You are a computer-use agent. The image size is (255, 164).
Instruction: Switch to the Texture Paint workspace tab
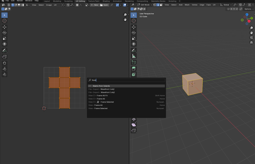pyautogui.click(x=94, y=1)
